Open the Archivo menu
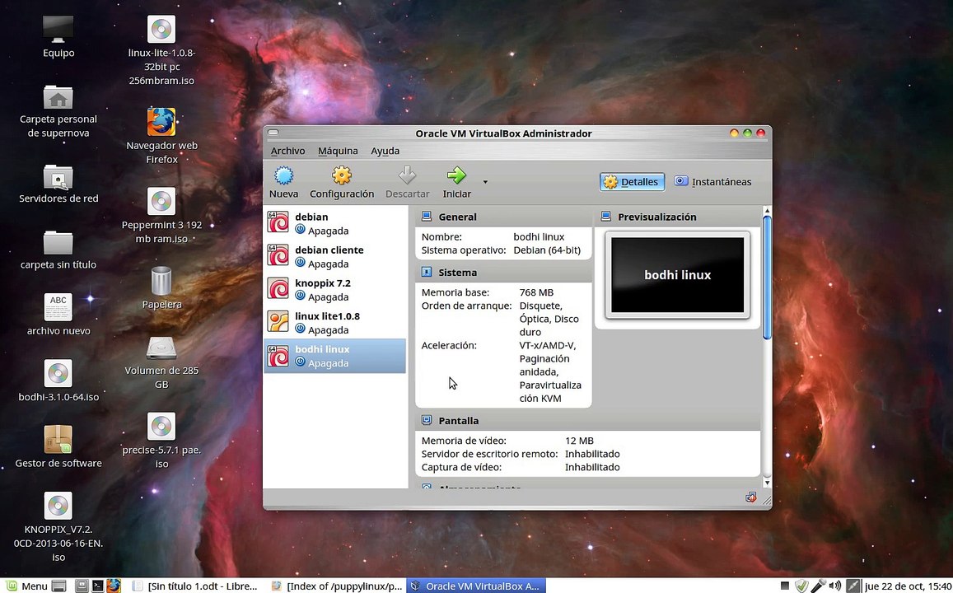 pyautogui.click(x=287, y=151)
